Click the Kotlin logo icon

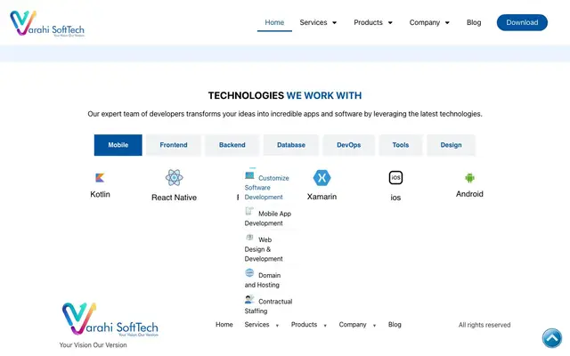point(100,178)
